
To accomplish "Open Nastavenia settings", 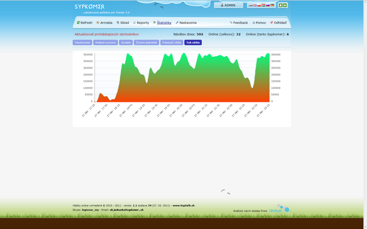I will pyautogui.click(x=186, y=23).
